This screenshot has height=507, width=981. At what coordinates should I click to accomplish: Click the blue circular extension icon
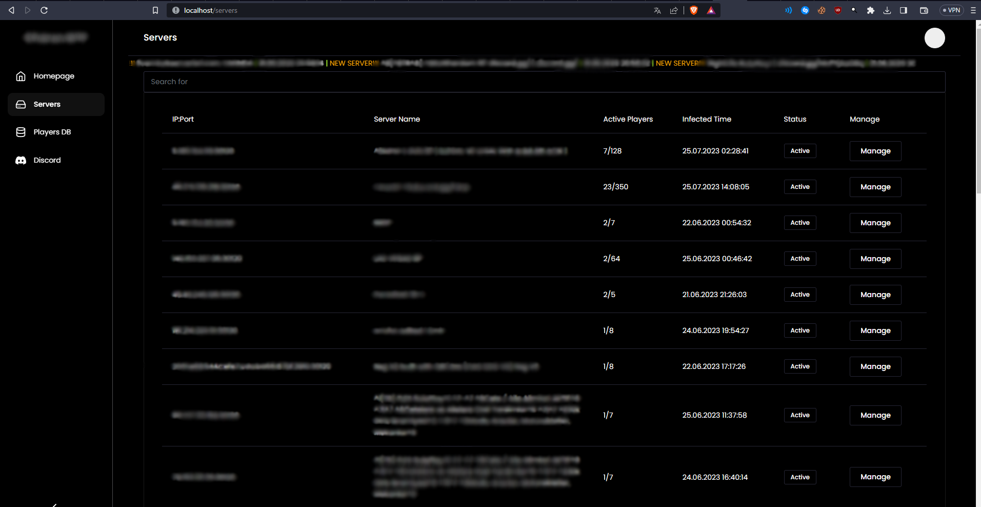point(805,10)
